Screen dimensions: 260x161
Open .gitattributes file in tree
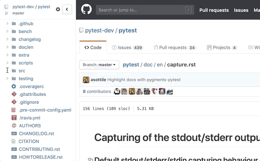click(x=32, y=94)
